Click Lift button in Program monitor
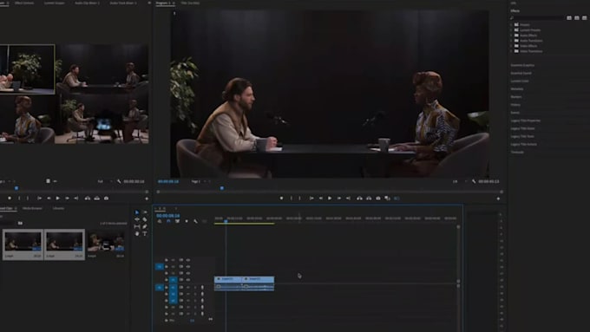 pos(360,199)
